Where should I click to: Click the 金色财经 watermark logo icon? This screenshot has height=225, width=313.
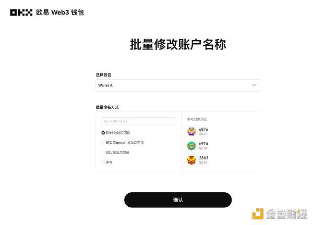click(258, 214)
